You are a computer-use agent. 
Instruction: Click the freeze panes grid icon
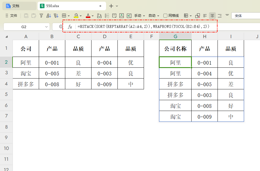click(x=186, y=16)
